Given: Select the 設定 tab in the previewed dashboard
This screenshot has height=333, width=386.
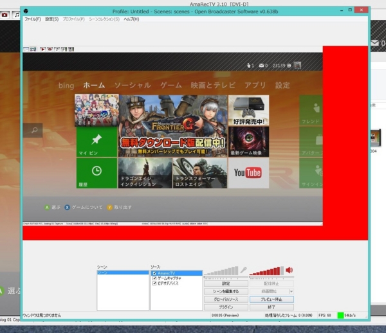Looking at the screenshot, I should pyautogui.click(x=282, y=85).
